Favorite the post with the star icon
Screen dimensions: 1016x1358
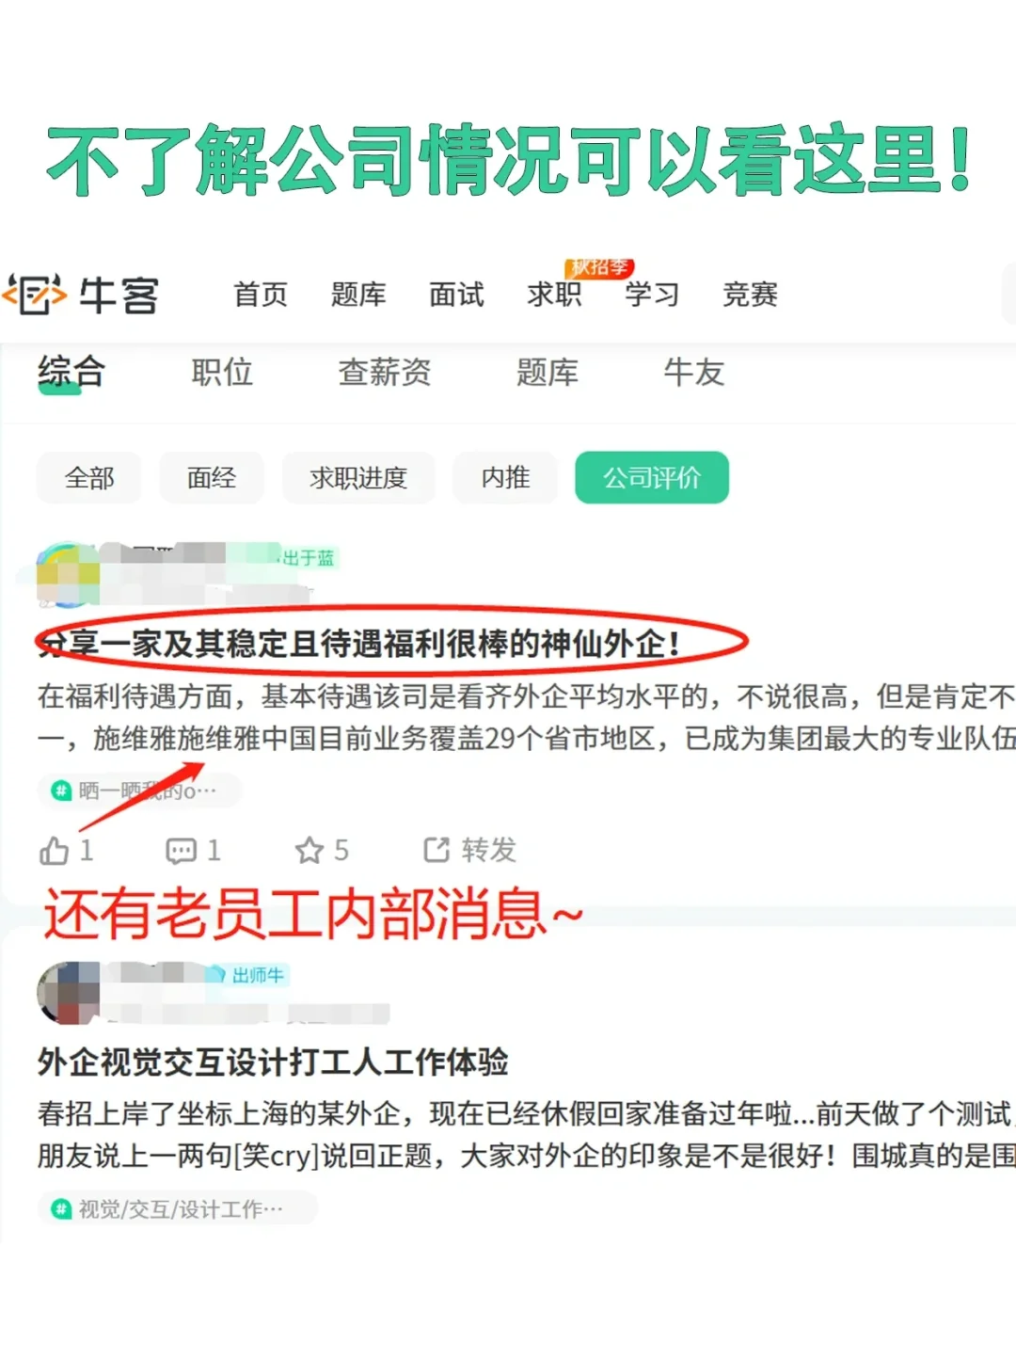click(x=310, y=851)
